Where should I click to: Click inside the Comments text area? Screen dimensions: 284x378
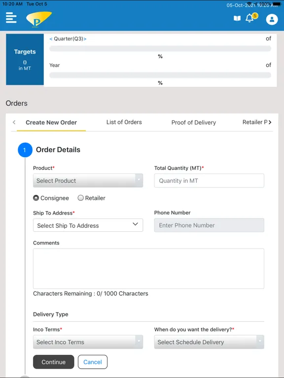coord(148,269)
